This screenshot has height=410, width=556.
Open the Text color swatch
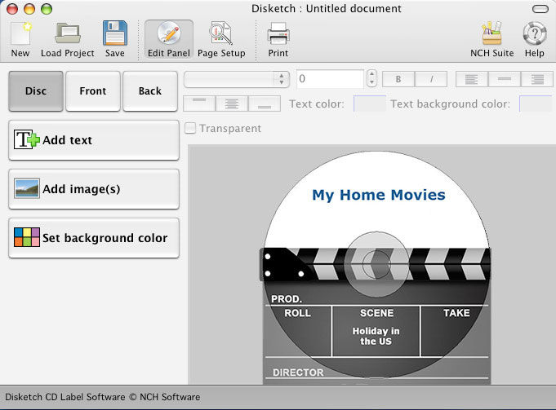(x=370, y=104)
